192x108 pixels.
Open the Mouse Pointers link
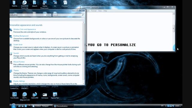point(19,62)
